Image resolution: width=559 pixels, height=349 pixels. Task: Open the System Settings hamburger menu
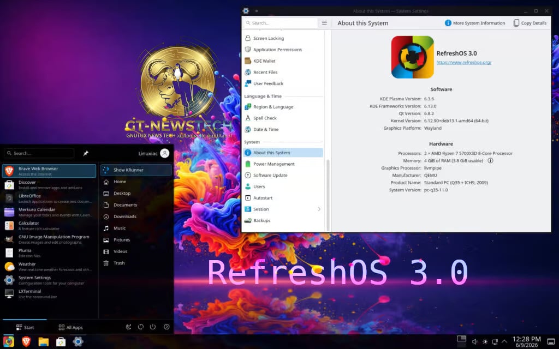tap(324, 23)
